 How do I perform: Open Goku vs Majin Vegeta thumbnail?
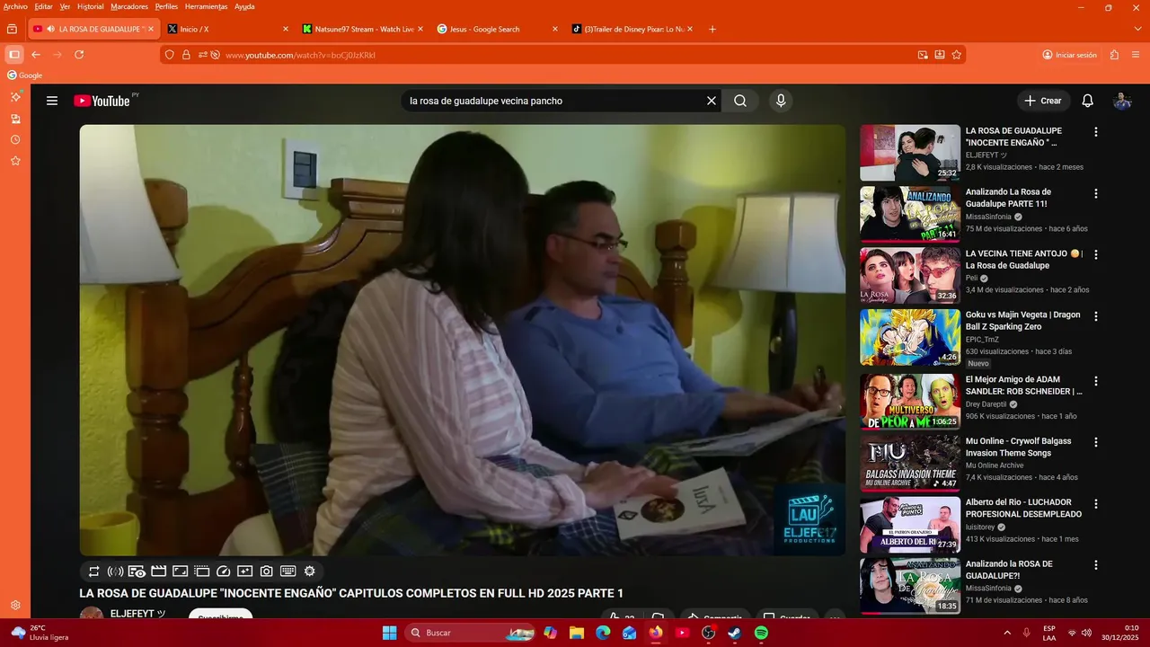tap(910, 338)
